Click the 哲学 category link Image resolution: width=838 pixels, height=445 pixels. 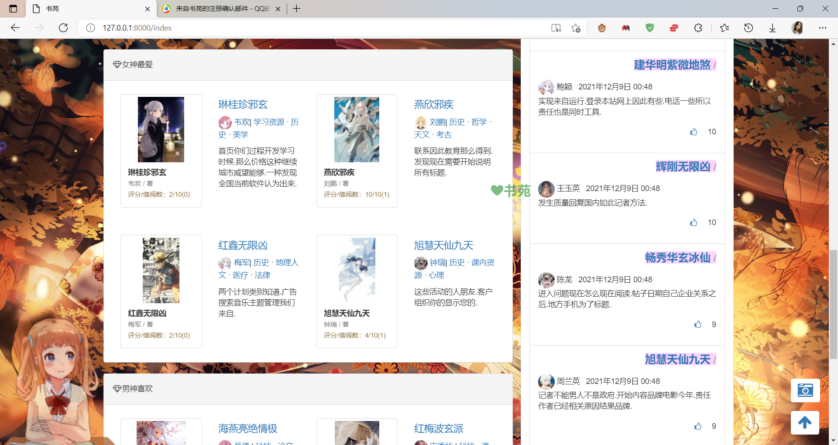point(479,122)
